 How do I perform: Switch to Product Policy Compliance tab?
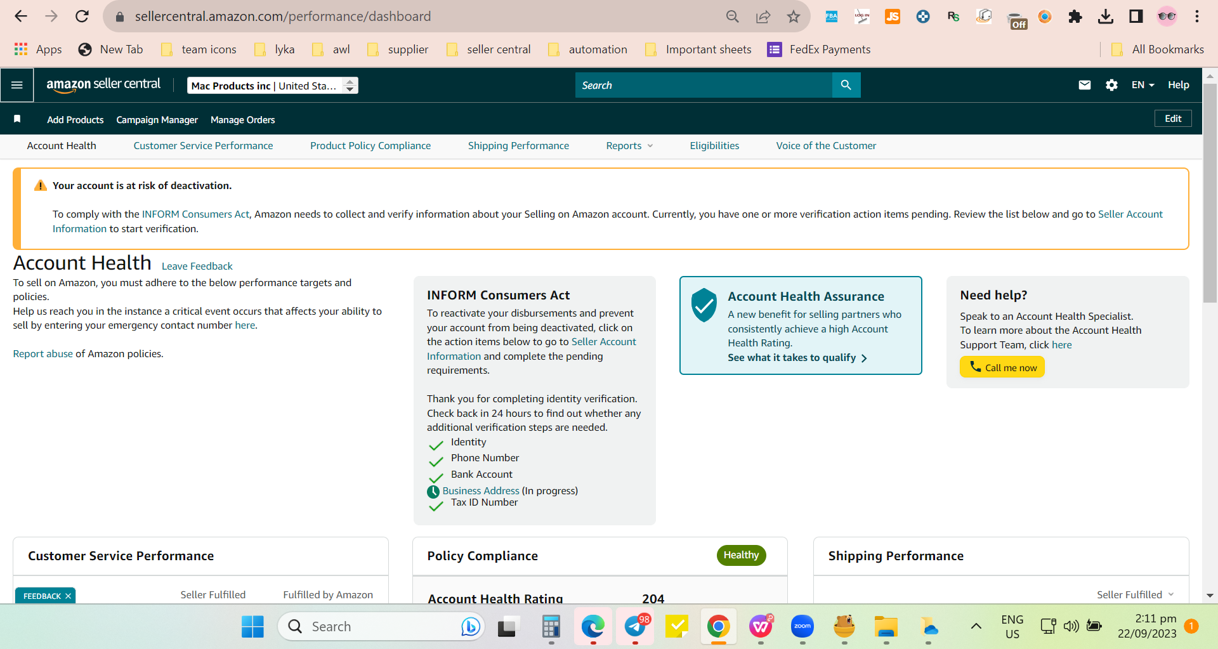click(370, 146)
